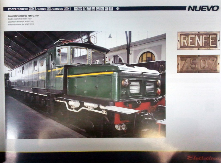Click the sound icon after E3022S's DC symbol
The image size is (221, 163).
click(34, 9)
